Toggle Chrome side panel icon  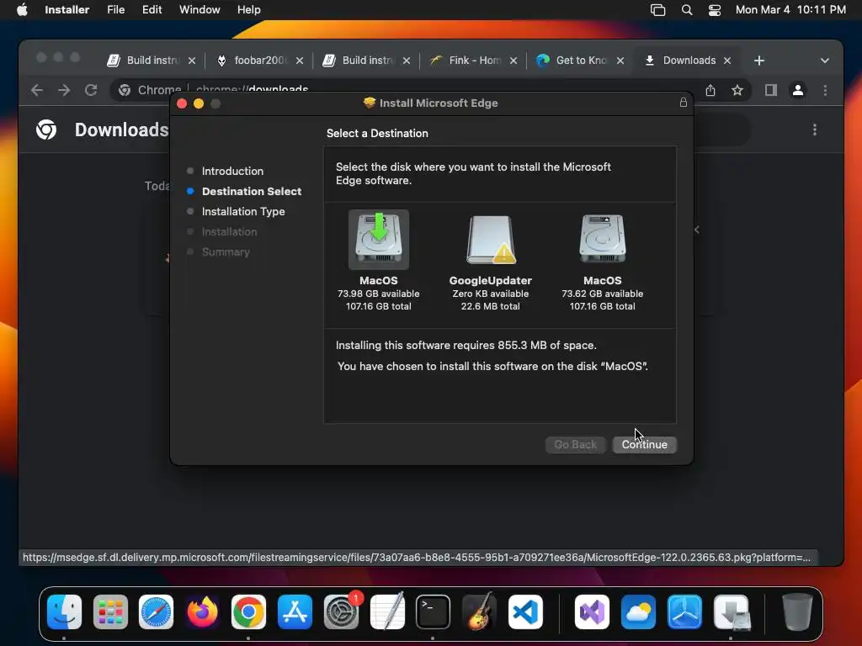771,90
